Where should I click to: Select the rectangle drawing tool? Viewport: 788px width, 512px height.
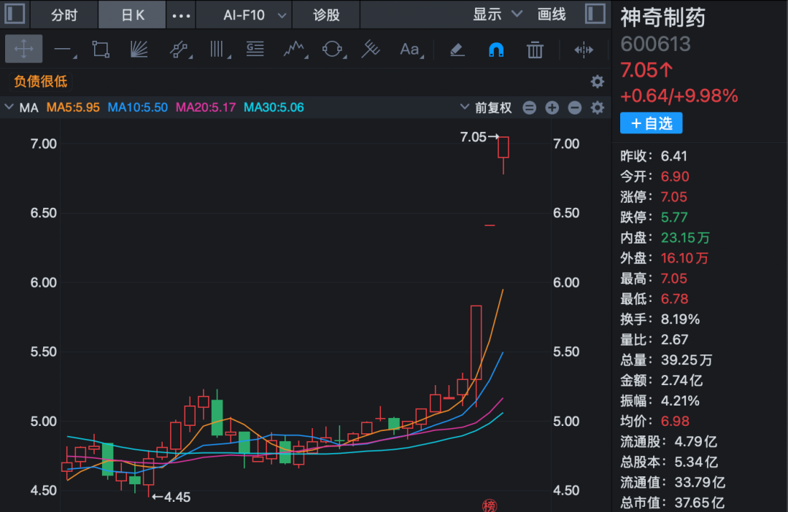(101, 50)
